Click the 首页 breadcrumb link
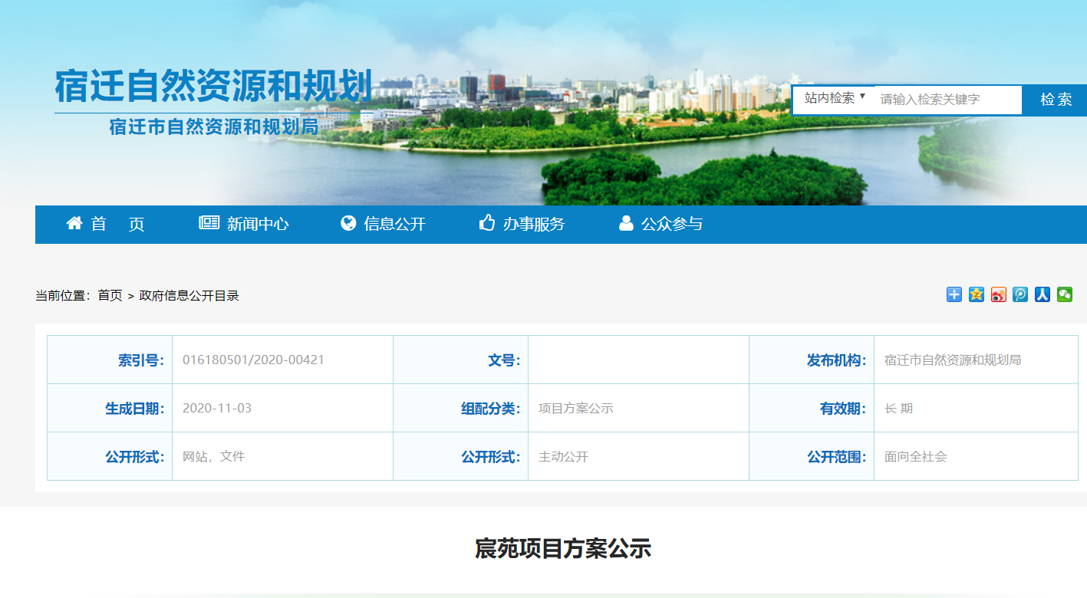Viewport: 1087px width, 598px height. (x=110, y=296)
